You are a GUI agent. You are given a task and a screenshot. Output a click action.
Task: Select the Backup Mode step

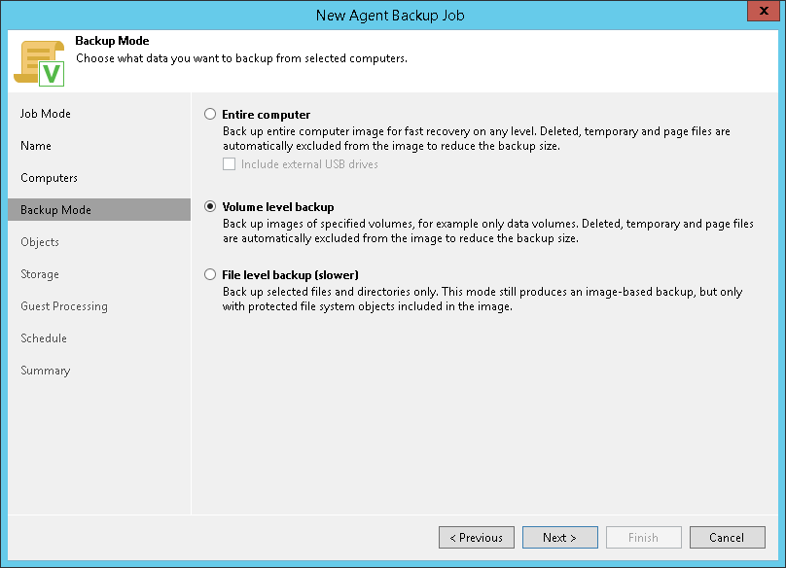(55, 210)
